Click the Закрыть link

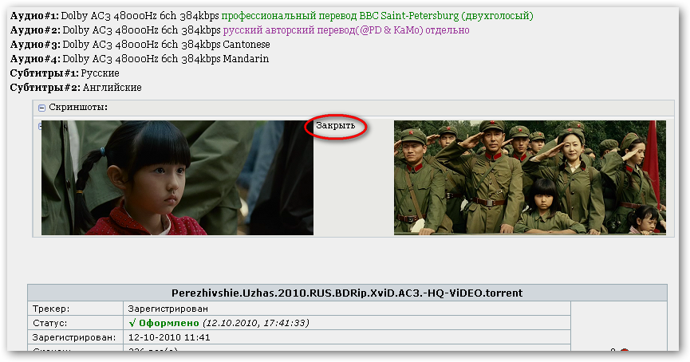pos(335,126)
